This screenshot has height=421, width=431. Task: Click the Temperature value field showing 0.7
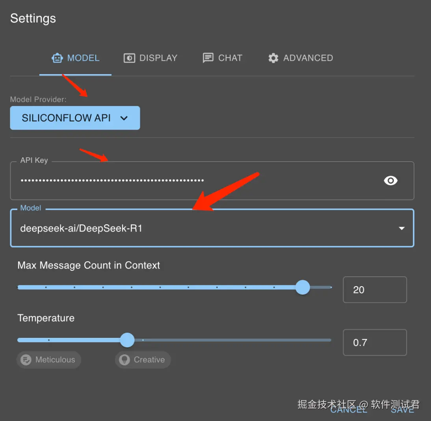click(x=375, y=343)
